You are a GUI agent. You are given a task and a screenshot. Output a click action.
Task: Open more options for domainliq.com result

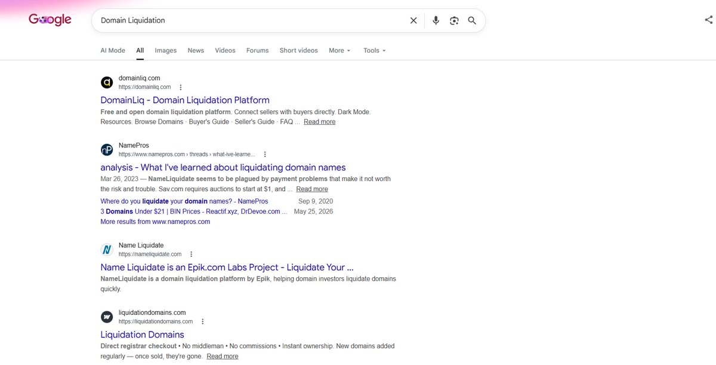click(x=181, y=87)
